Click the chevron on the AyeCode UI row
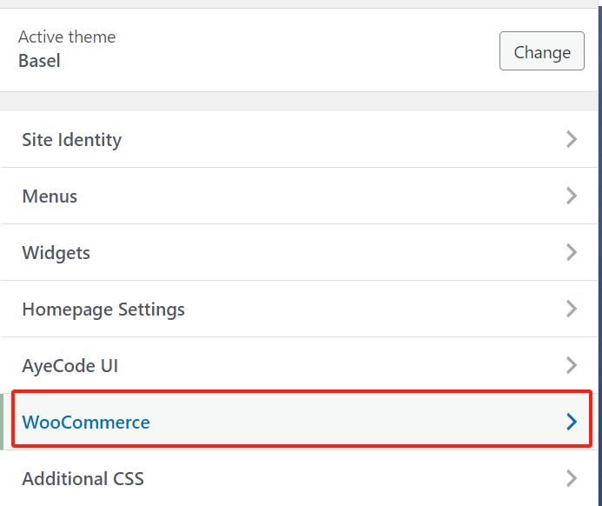 click(x=571, y=365)
